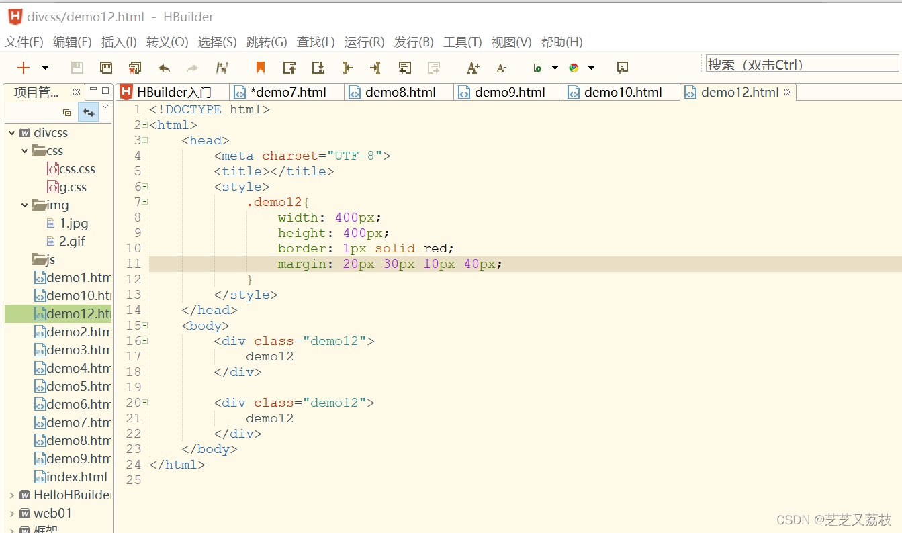The image size is (902, 533).
Task: Click the Undo arrow icon
Action: tap(164, 68)
